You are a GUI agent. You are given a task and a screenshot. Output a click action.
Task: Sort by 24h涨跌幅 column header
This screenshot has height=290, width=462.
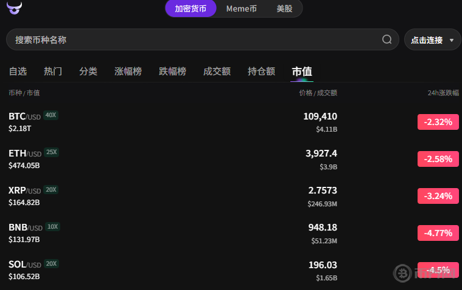(x=443, y=93)
